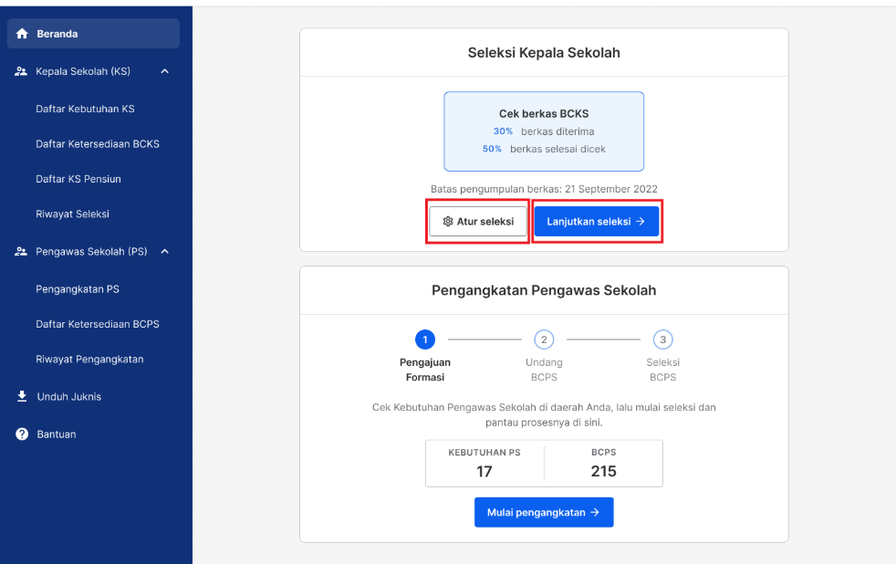Open Daftar Ketersediaan BCKS menu
The width and height of the screenshot is (896, 564).
[x=98, y=144]
